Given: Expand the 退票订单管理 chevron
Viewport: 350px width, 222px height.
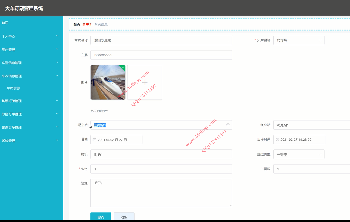Looking at the screenshot, I should click(57, 127).
